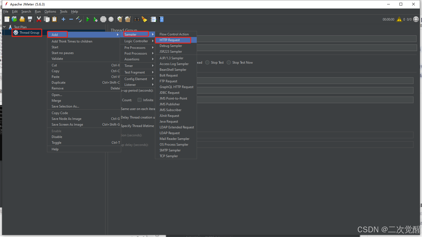Viewport: 422px width, 237px height.
Task: Start the test with green play icon
Action: [88, 19]
